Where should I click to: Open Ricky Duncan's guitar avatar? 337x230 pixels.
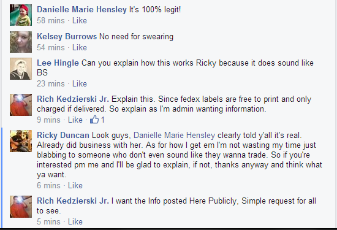tap(21, 141)
